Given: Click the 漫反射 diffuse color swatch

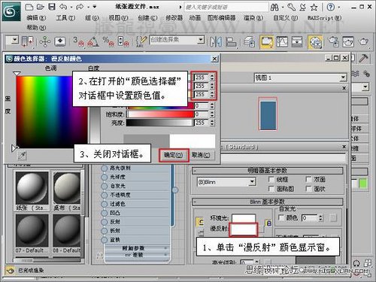Looking at the screenshot, I should (244, 229).
